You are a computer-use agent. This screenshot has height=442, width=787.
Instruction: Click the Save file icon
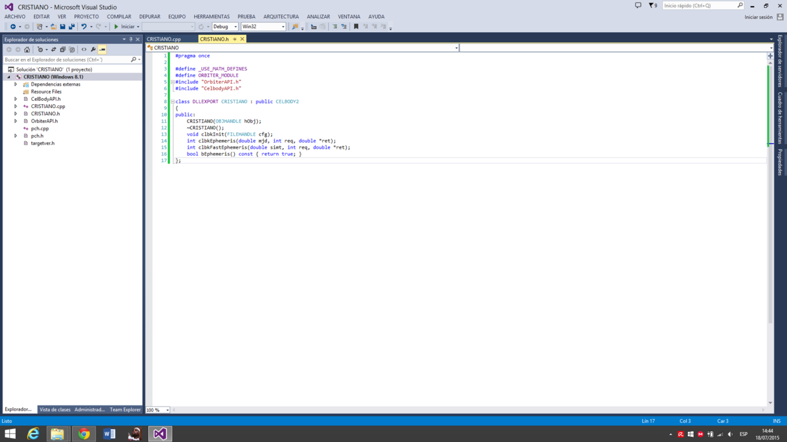(x=63, y=27)
